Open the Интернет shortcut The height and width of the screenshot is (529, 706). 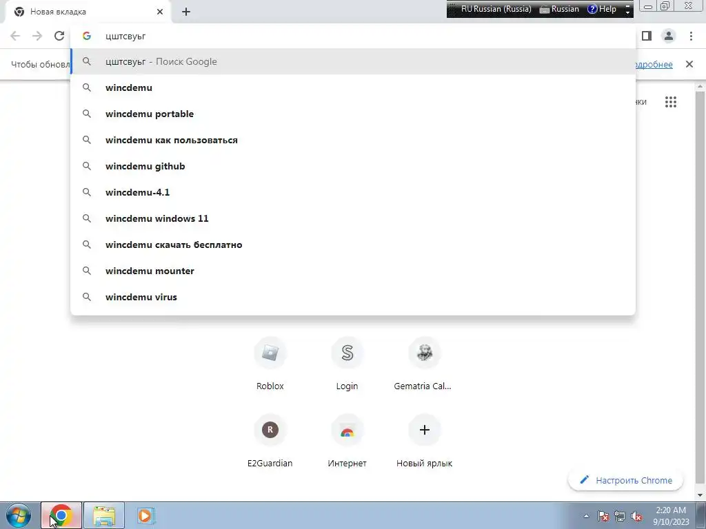[x=347, y=441]
